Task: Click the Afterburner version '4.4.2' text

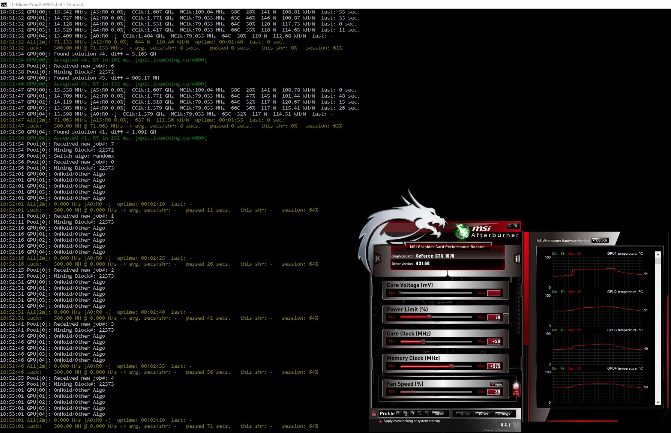Action: click(x=506, y=425)
